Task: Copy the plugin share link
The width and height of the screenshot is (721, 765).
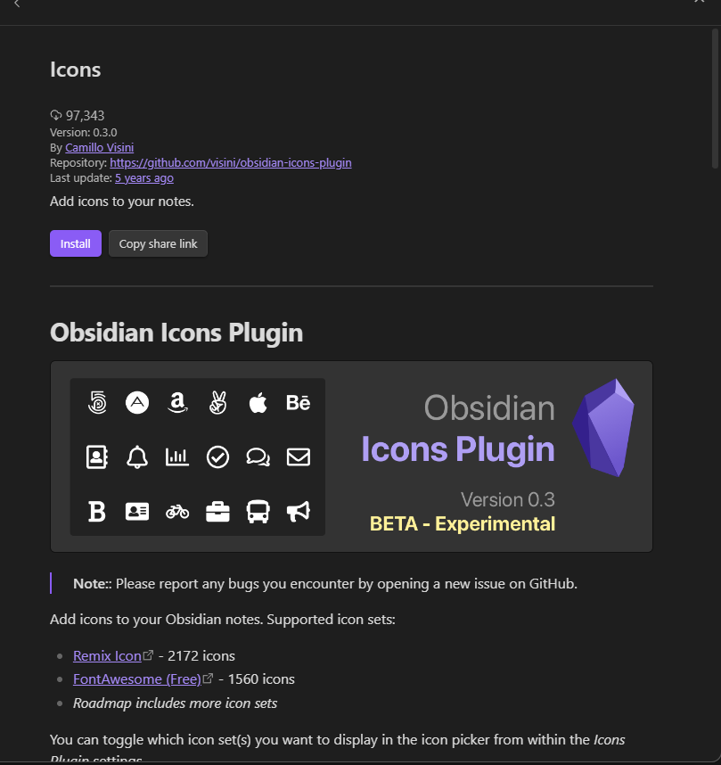Action: (x=158, y=243)
